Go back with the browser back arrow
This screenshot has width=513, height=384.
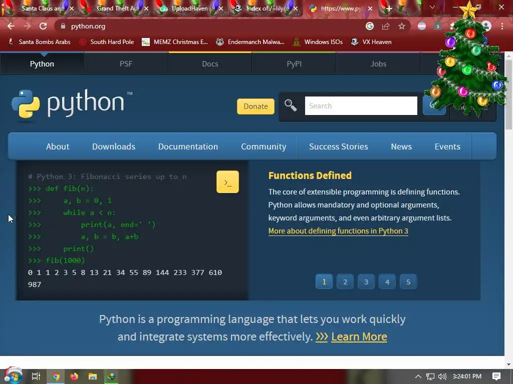click(11, 26)
